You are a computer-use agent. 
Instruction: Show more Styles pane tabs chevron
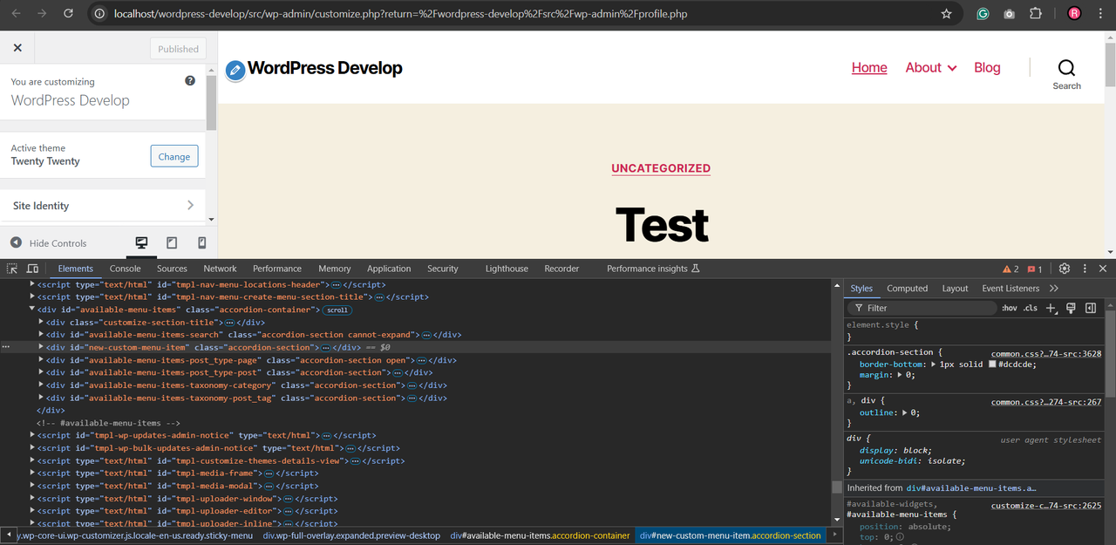[1054, 289]
